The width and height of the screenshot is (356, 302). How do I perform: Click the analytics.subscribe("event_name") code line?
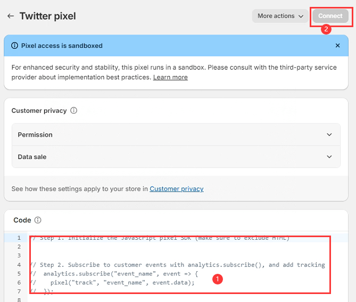(114, 274)
